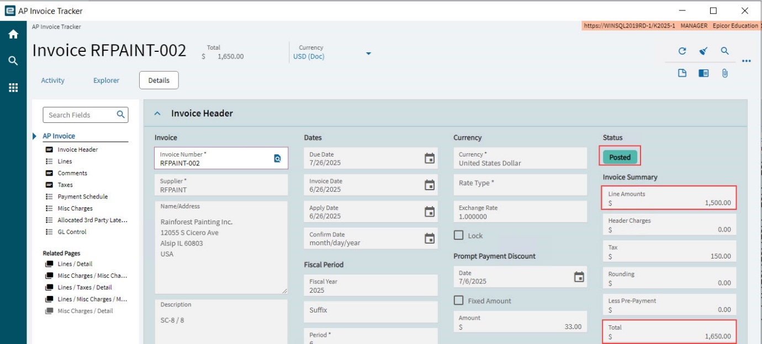This screenshot has width=762, height=344.
Task: Open the Invoice Date calendar picker
Action: click(429, 185)
